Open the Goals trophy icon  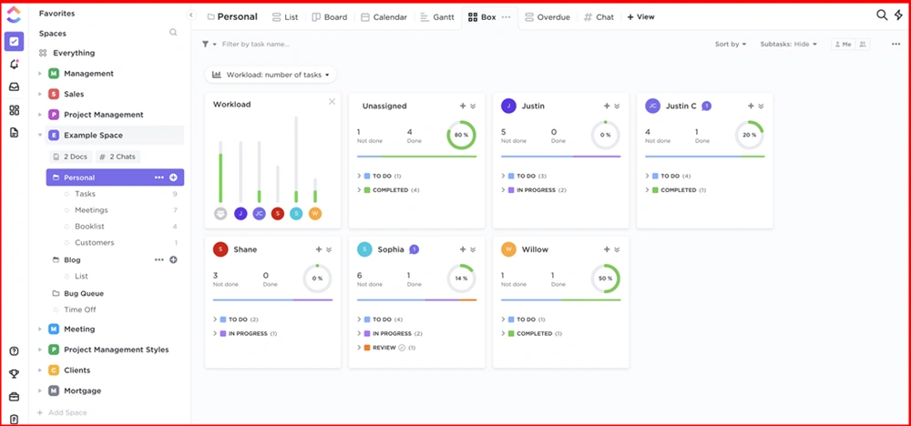tap(14, 374)
